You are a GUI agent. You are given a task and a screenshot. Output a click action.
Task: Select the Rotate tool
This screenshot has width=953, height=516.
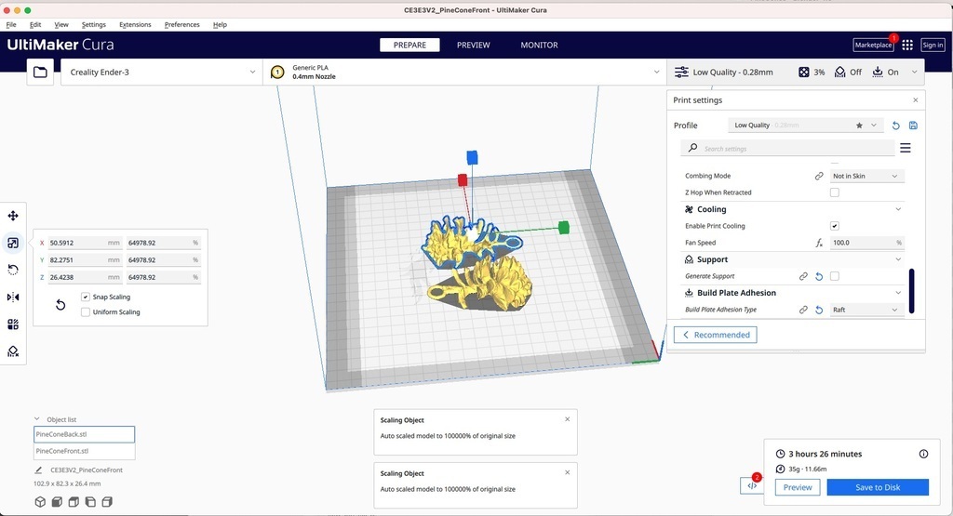point(13,270)
